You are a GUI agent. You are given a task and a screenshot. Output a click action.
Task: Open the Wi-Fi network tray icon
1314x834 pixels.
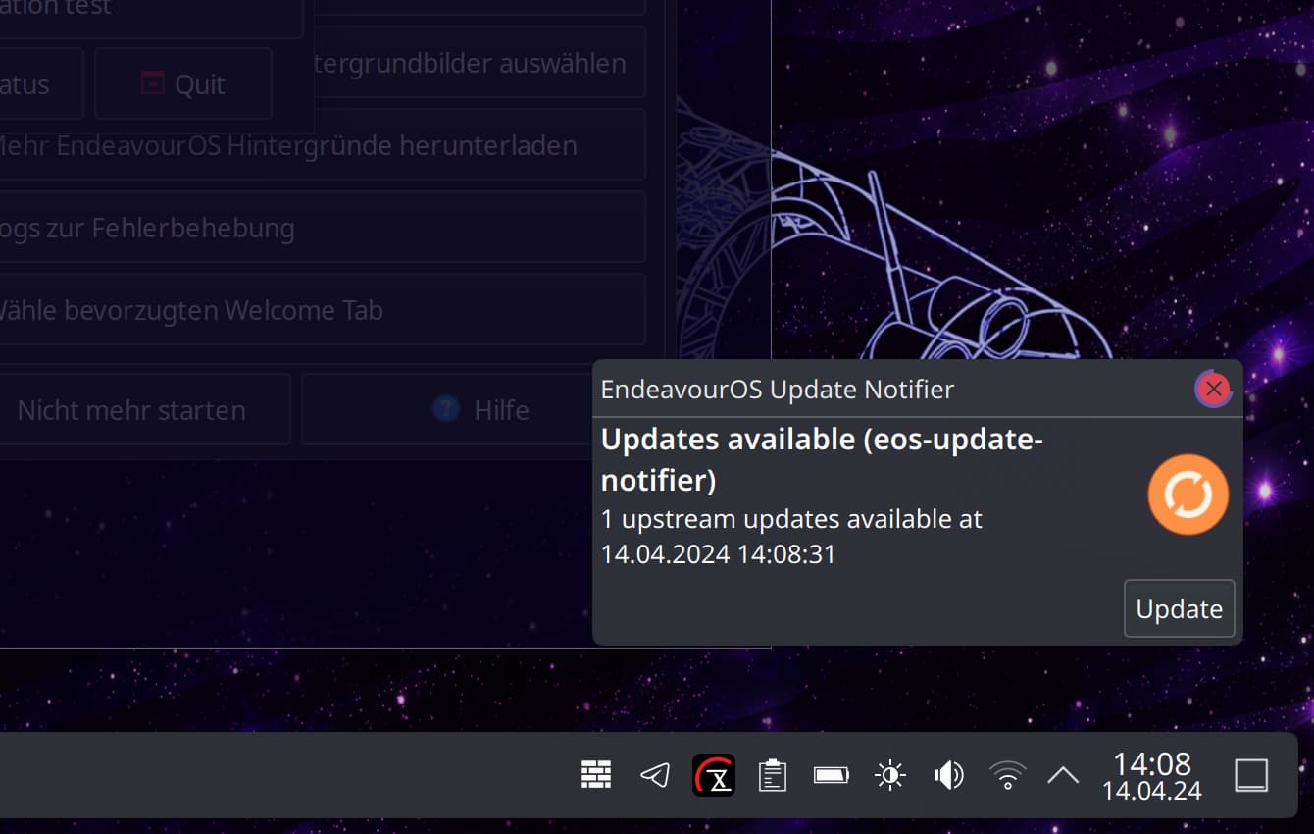click(1007, 775)
